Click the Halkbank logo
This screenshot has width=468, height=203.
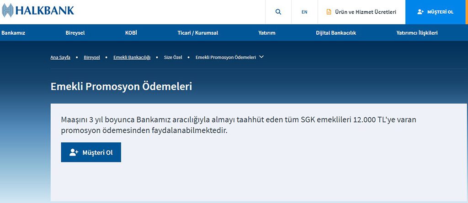point(38,10)
